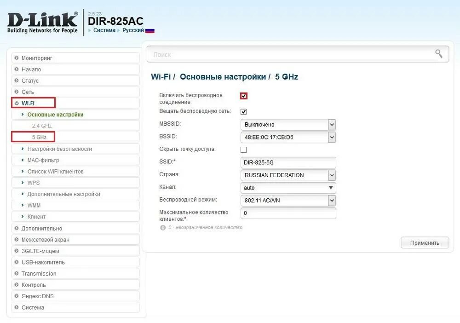The height and width of the screenshot is (323, 460).
Task: Click the arrow icon beside Контроль
Action: 17,285
